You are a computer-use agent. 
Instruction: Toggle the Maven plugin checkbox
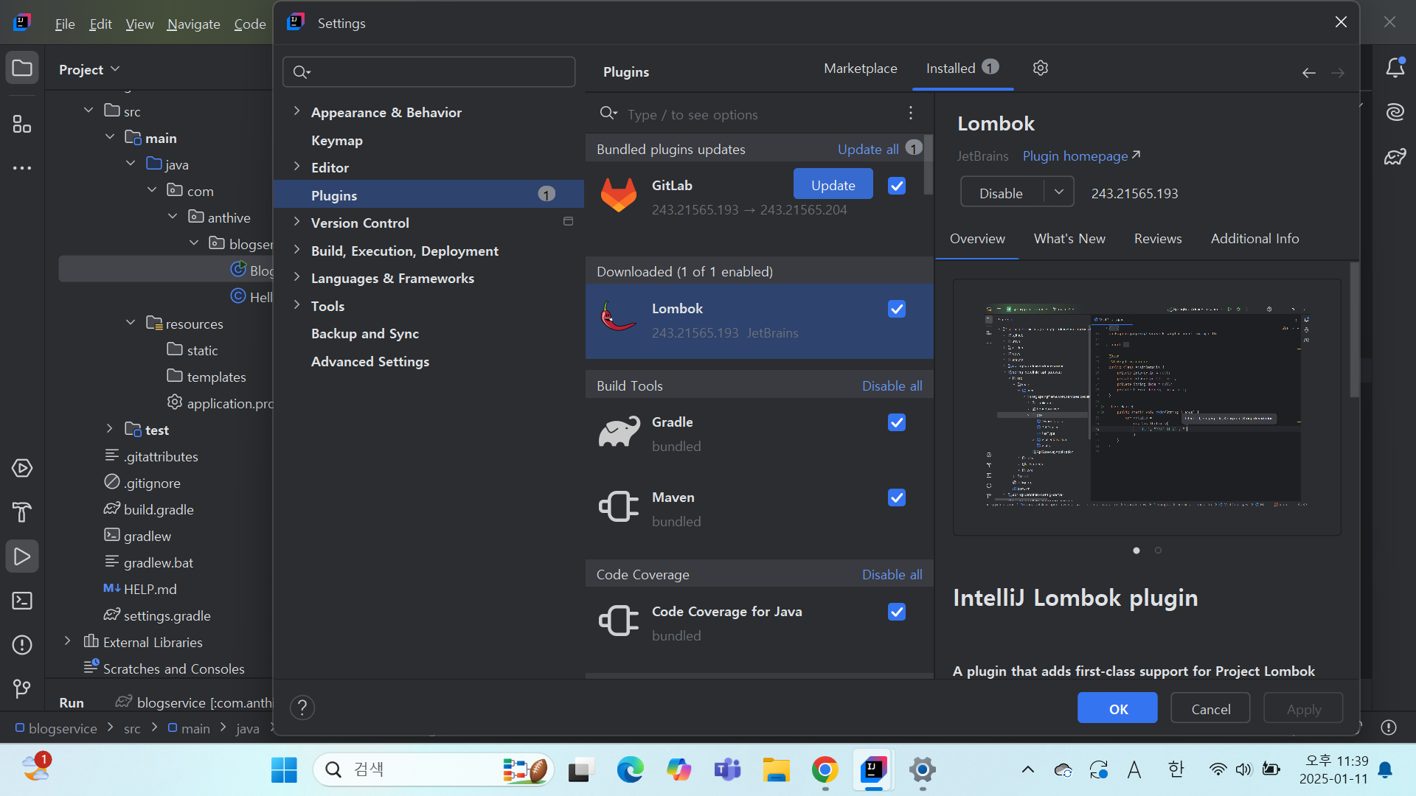pos(896,497)
